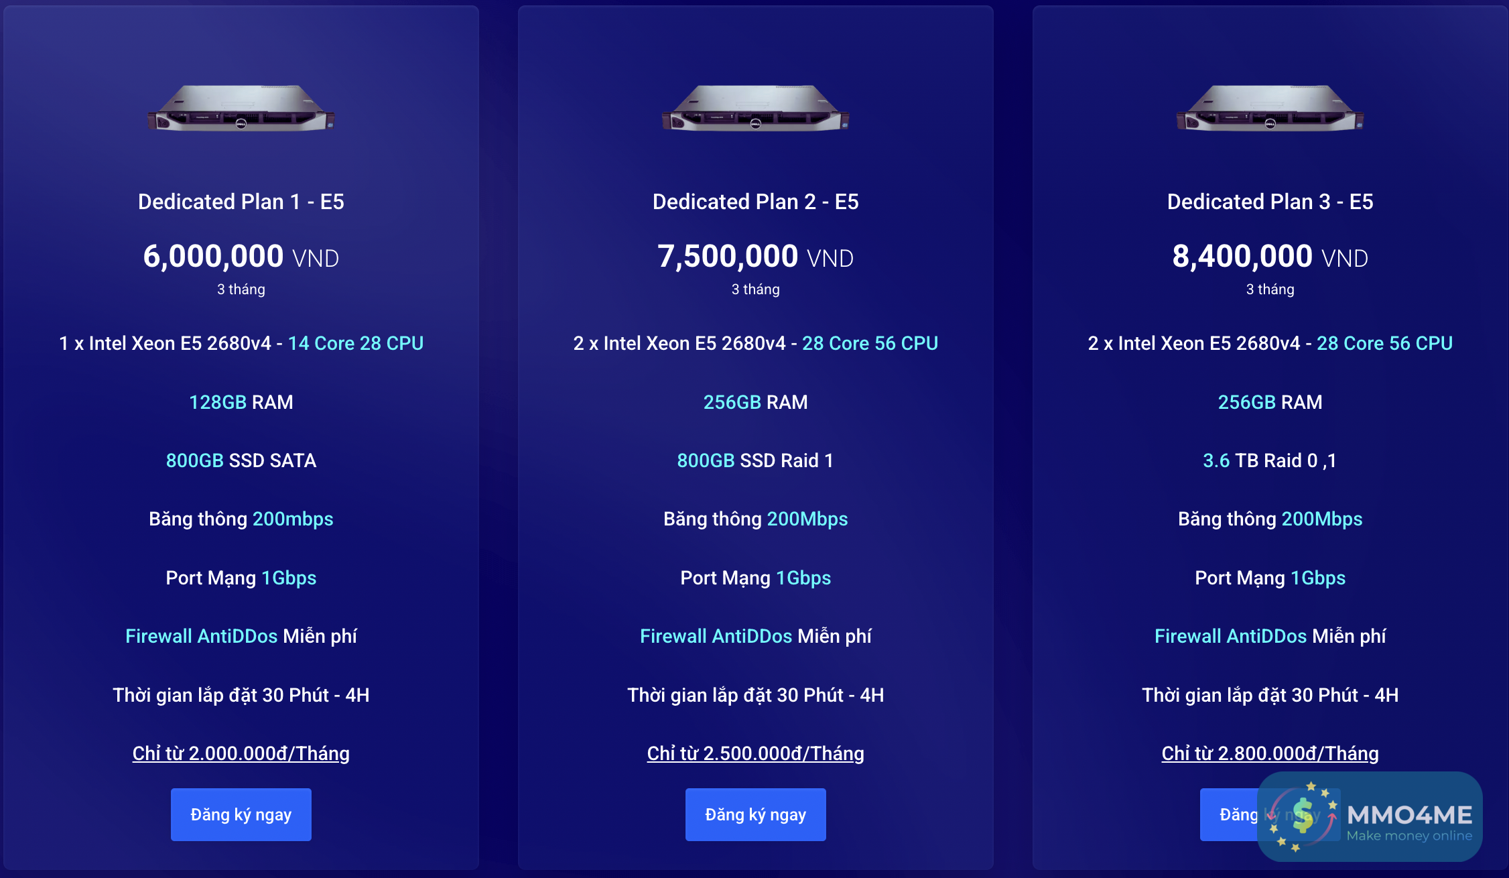
Task: Follow the Chỉ từ 2.800.000đ/Tháng link
Action: click(1270, 753)
